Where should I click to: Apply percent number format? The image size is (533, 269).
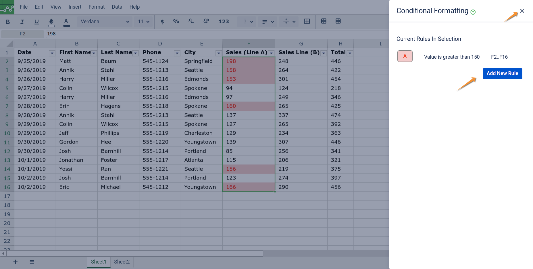coord(176,22)
